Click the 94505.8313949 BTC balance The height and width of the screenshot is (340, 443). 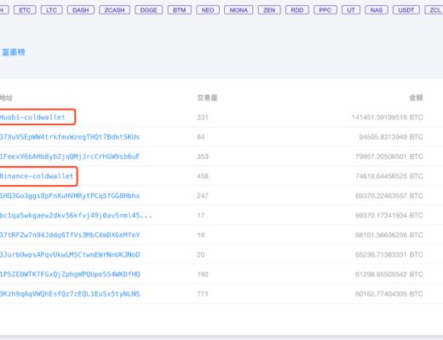[391, 137]
